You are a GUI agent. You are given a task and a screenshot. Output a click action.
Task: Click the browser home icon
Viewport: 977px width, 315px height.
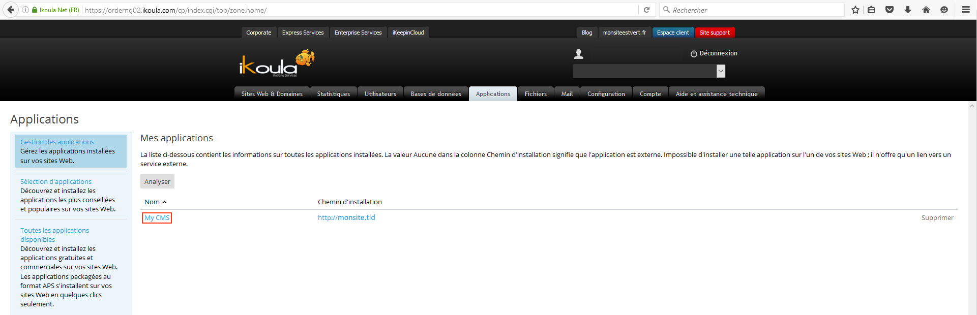pyautogui.click(x=926, y=10)
